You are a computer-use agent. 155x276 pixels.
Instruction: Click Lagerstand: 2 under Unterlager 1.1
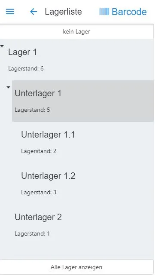tap(39, 151)
